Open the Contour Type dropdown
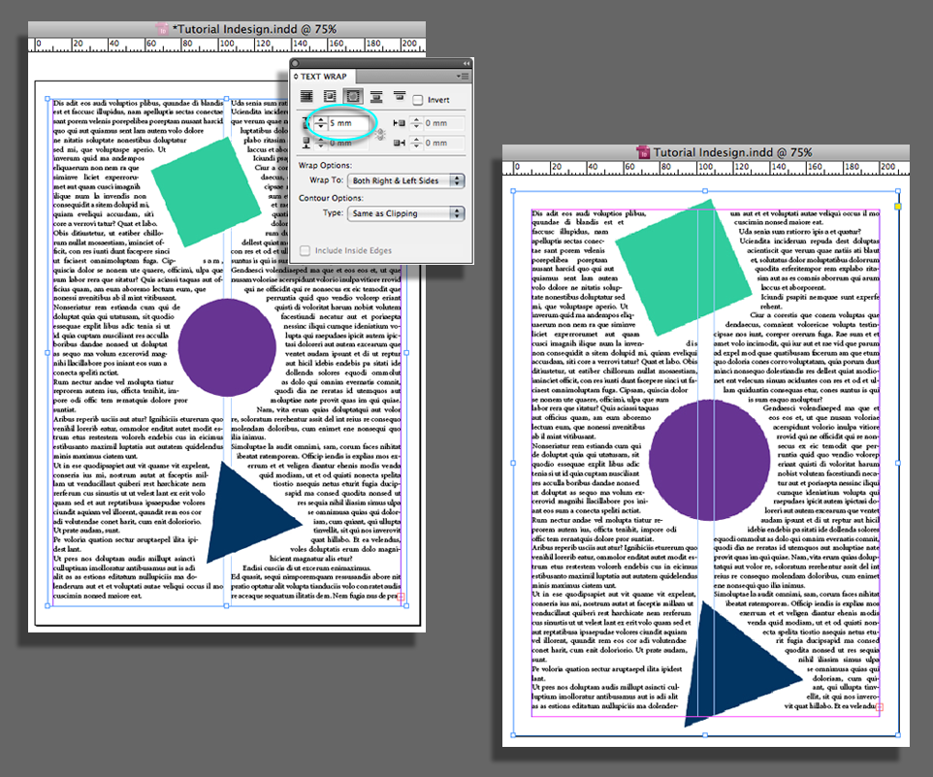933x777 pixels. (x=404, y=212)
